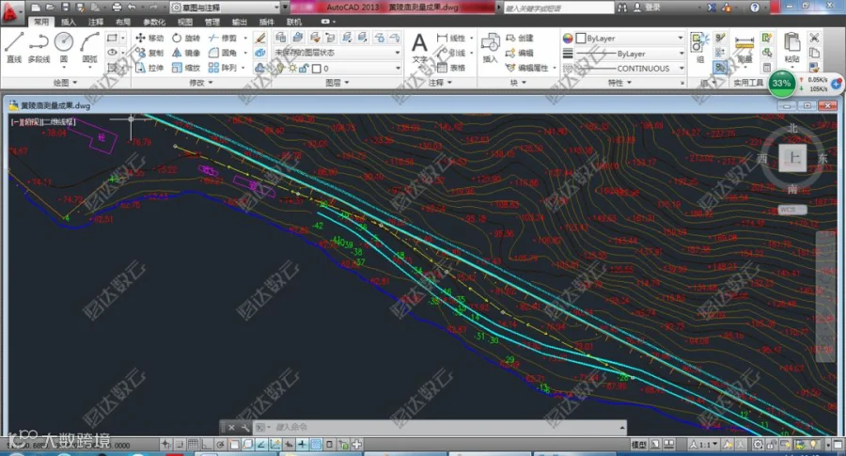Toggle 3D Object Snap in status bar
846x456 pixels.
248,445
